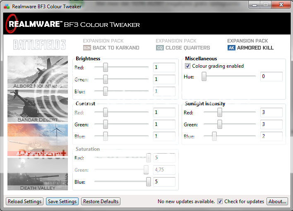
Task: Select the Armored Kill expansion pack
Action: click(x=250, y=45)
